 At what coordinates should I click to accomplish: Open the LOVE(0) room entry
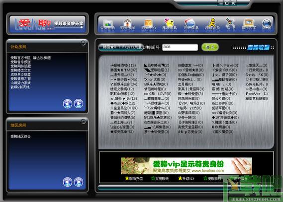tap(158, 94)
